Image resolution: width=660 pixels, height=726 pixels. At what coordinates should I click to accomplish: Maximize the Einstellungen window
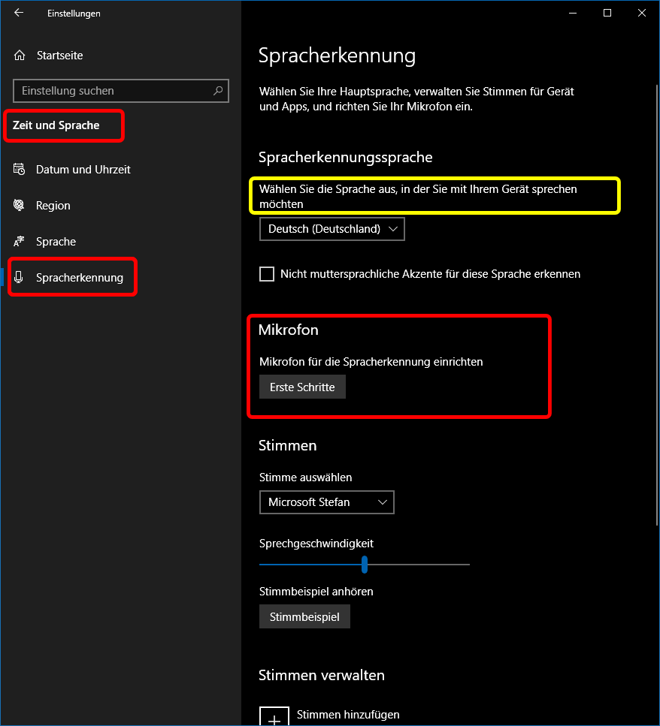click(607, 13)
